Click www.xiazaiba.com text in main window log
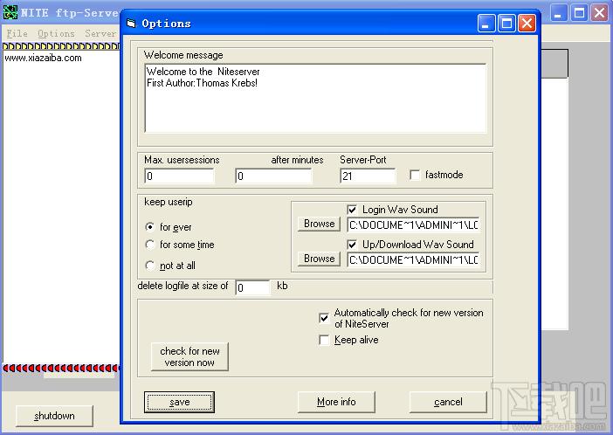The width and height of the screenshot is (613, 435). click(43, 58)
